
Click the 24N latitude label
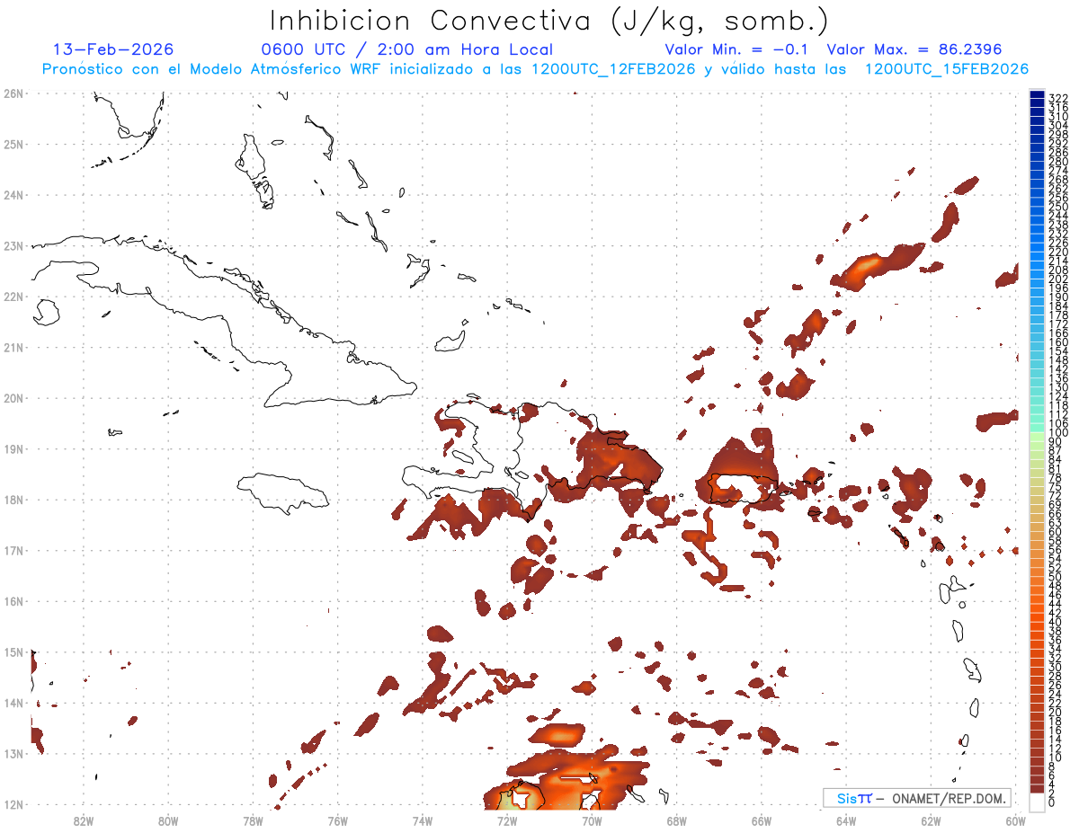(x=13, y=195)
